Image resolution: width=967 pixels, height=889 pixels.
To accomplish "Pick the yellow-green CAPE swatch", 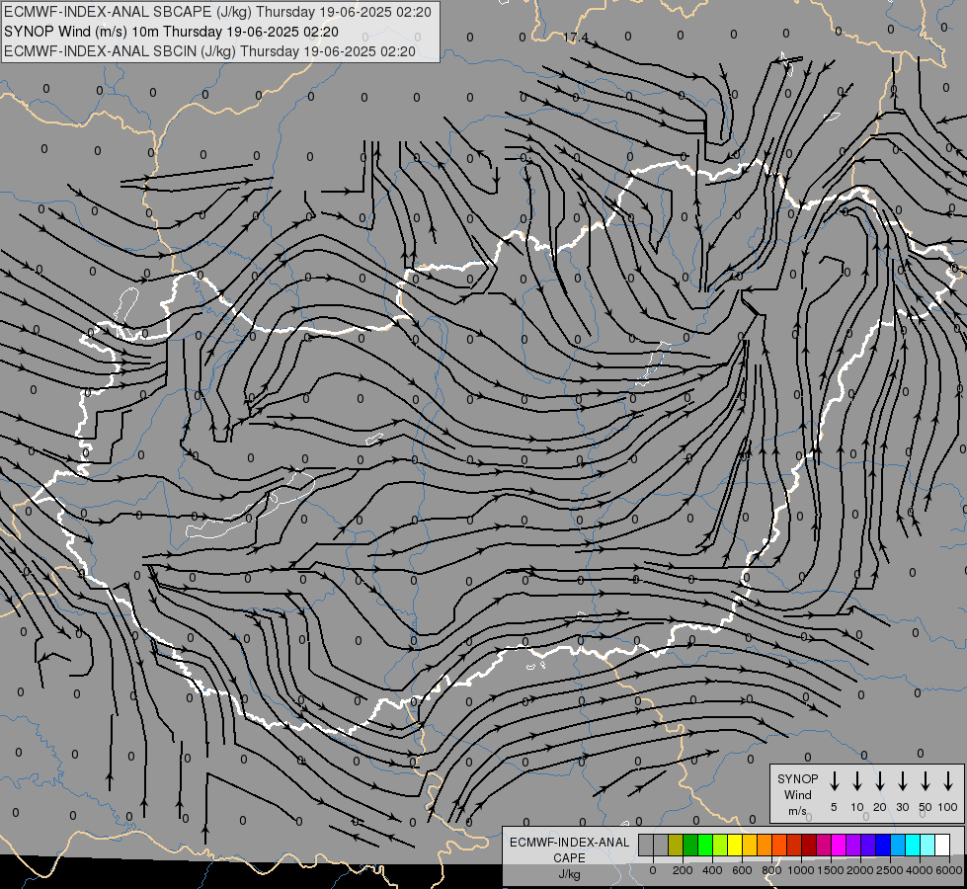I will pyautogui.click(x=720, y=845).
